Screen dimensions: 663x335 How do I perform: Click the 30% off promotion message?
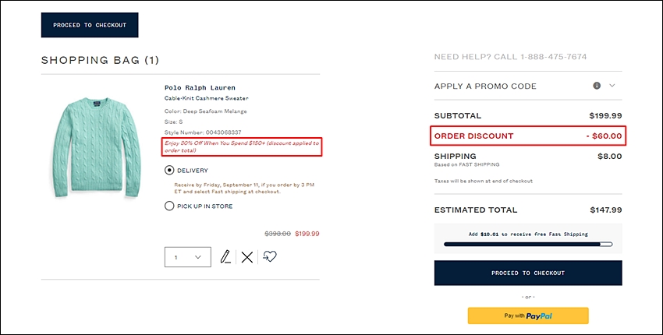pos(242,146)
